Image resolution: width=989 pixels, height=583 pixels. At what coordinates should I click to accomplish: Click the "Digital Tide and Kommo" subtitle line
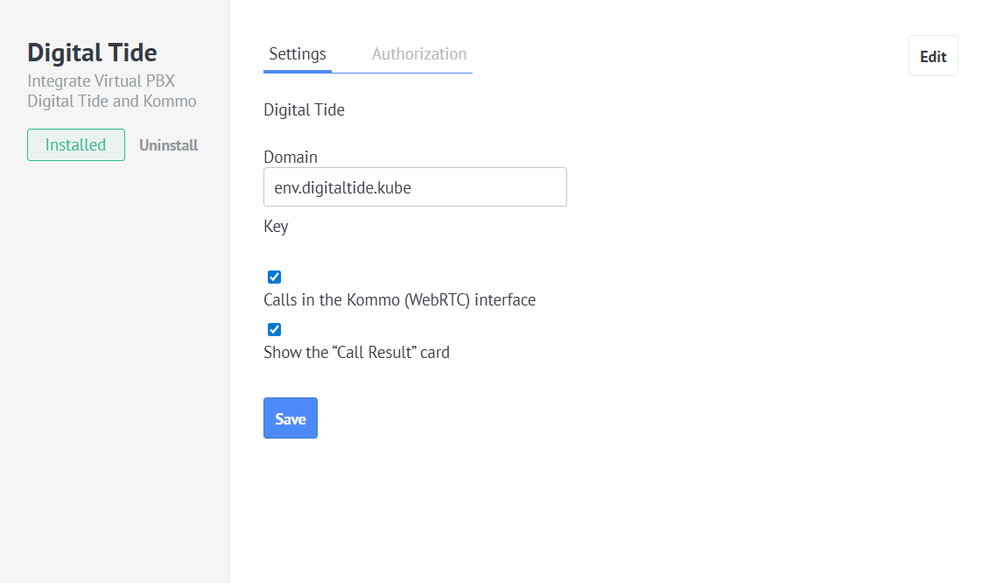112,102
